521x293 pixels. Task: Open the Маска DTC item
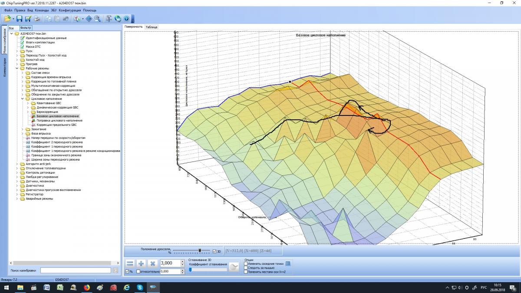33,46
